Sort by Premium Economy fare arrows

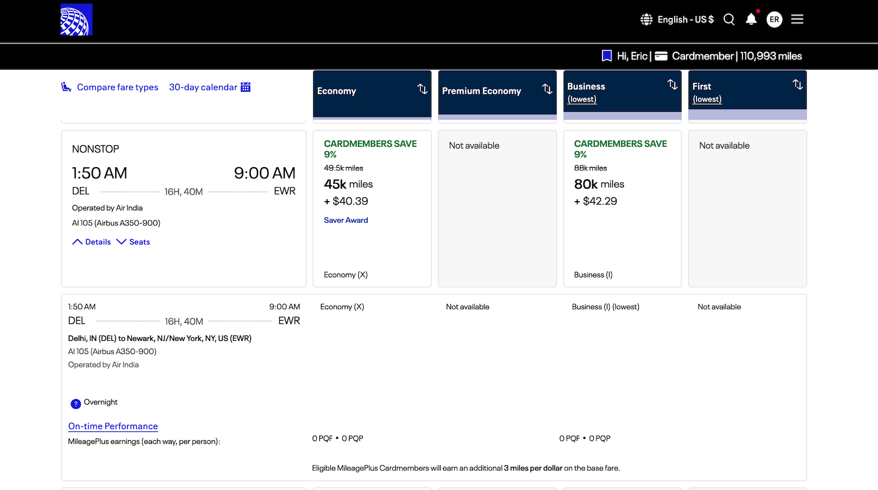[x=547, y=89]
